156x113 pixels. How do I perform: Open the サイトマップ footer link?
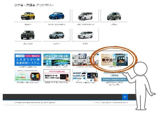tap(97, 103)
